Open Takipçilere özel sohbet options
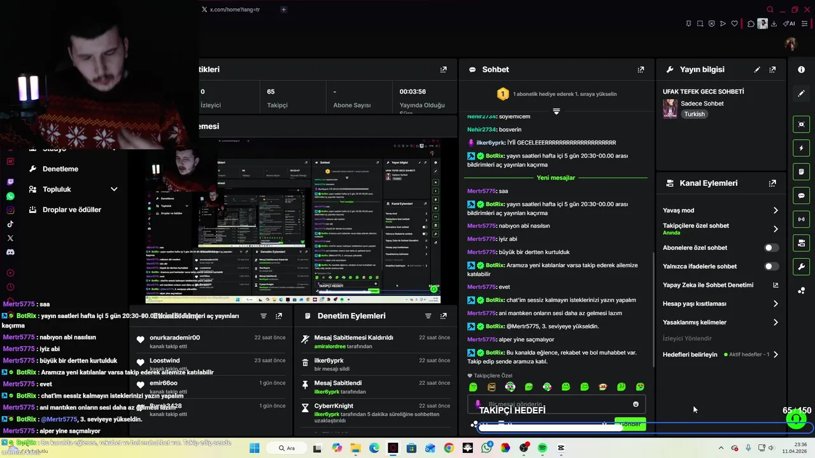Screen dimensions: 815x458 click(720, 229)
